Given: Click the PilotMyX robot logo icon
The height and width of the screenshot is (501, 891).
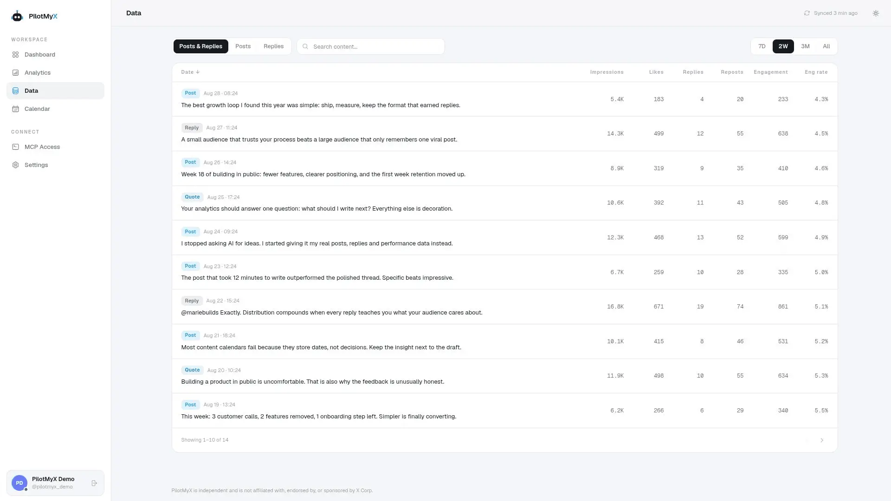Looking at the screenshot, I should click(17, 16).
